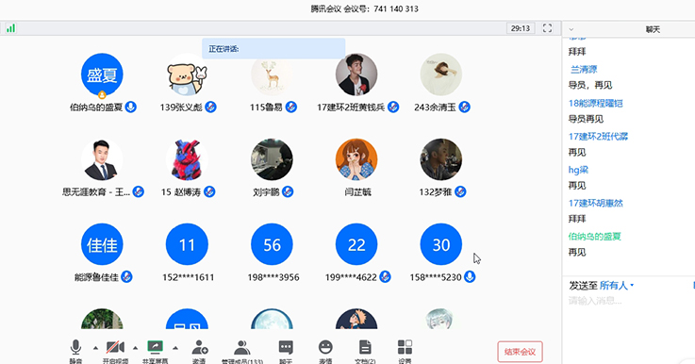Click chat sender name hg梁
Image resolution: width=695 pixels, height=364 pixels.
point(578,170)
